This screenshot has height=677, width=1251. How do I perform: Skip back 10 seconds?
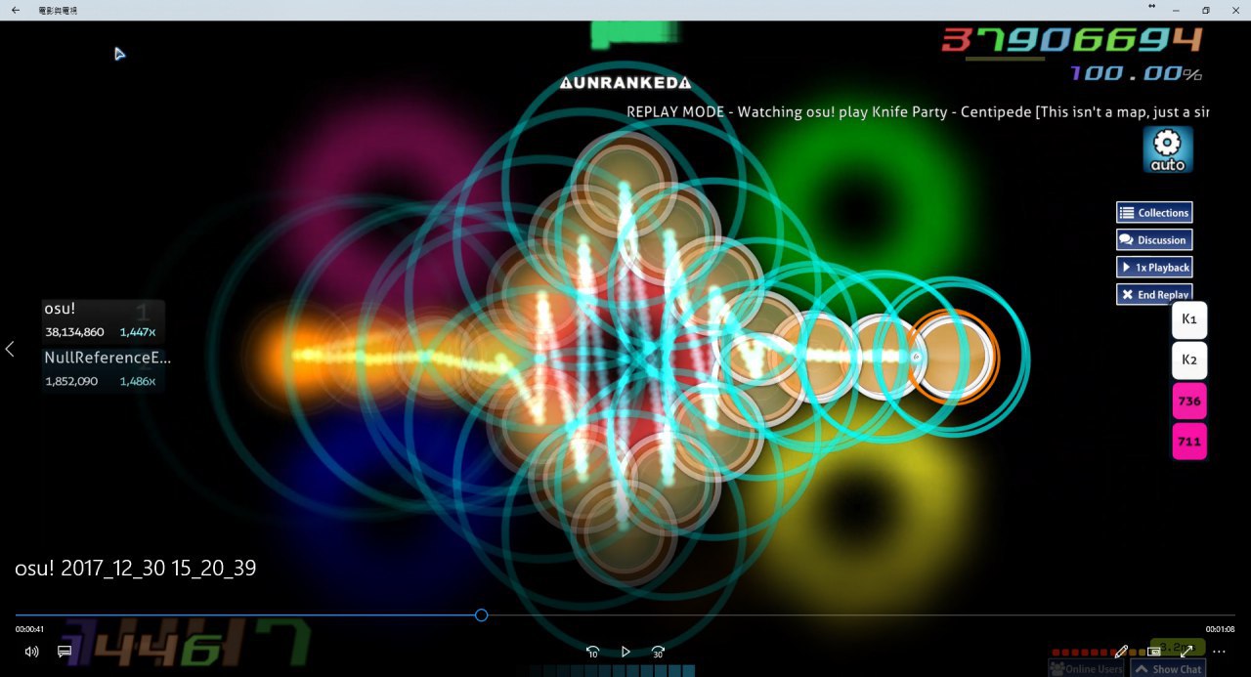coord(592,652)
